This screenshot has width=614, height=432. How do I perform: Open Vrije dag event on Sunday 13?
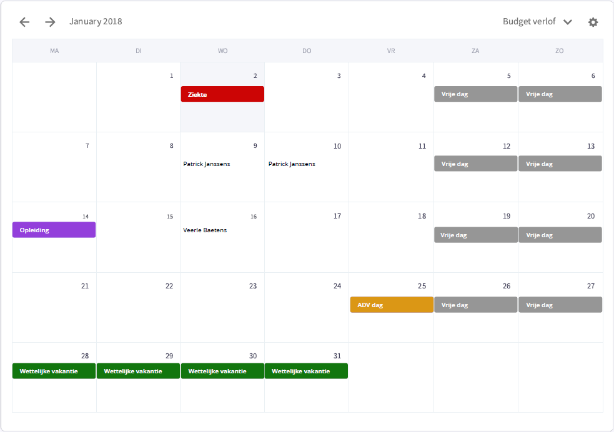point(560,164)
